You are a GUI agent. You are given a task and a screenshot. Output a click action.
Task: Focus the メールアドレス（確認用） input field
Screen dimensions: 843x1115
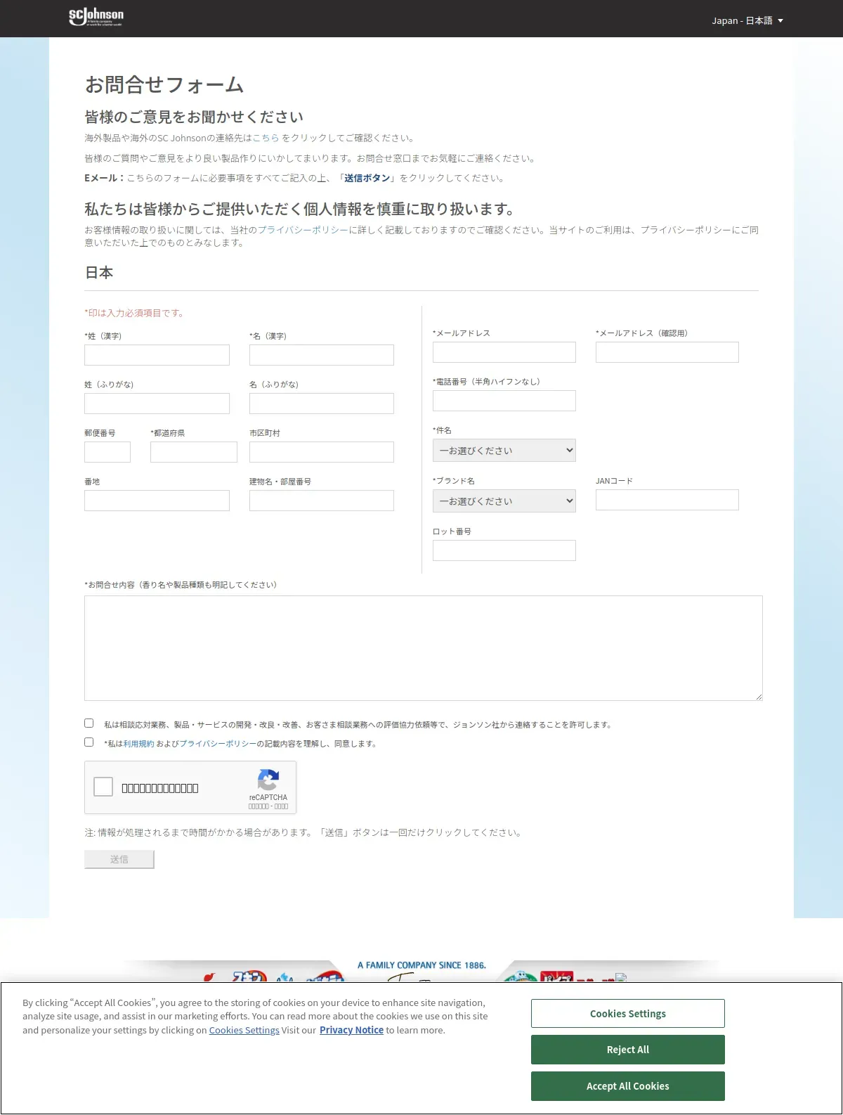[x=667, y=352]
